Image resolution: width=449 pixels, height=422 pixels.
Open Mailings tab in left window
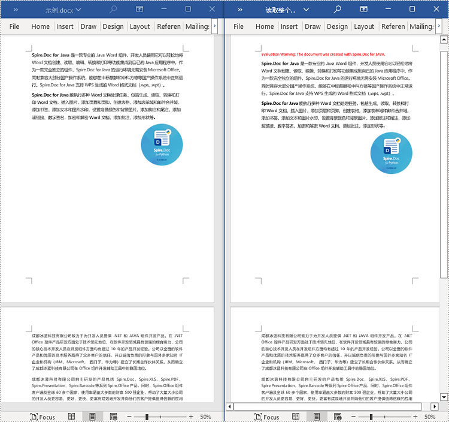198,26
